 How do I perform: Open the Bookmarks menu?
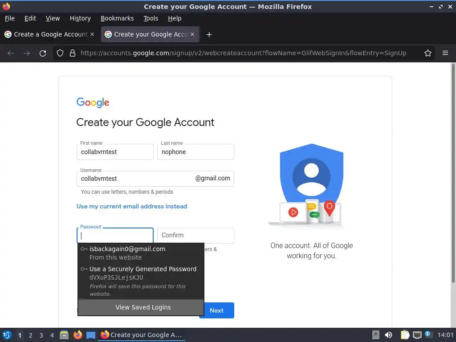click(x=117, y=18)
